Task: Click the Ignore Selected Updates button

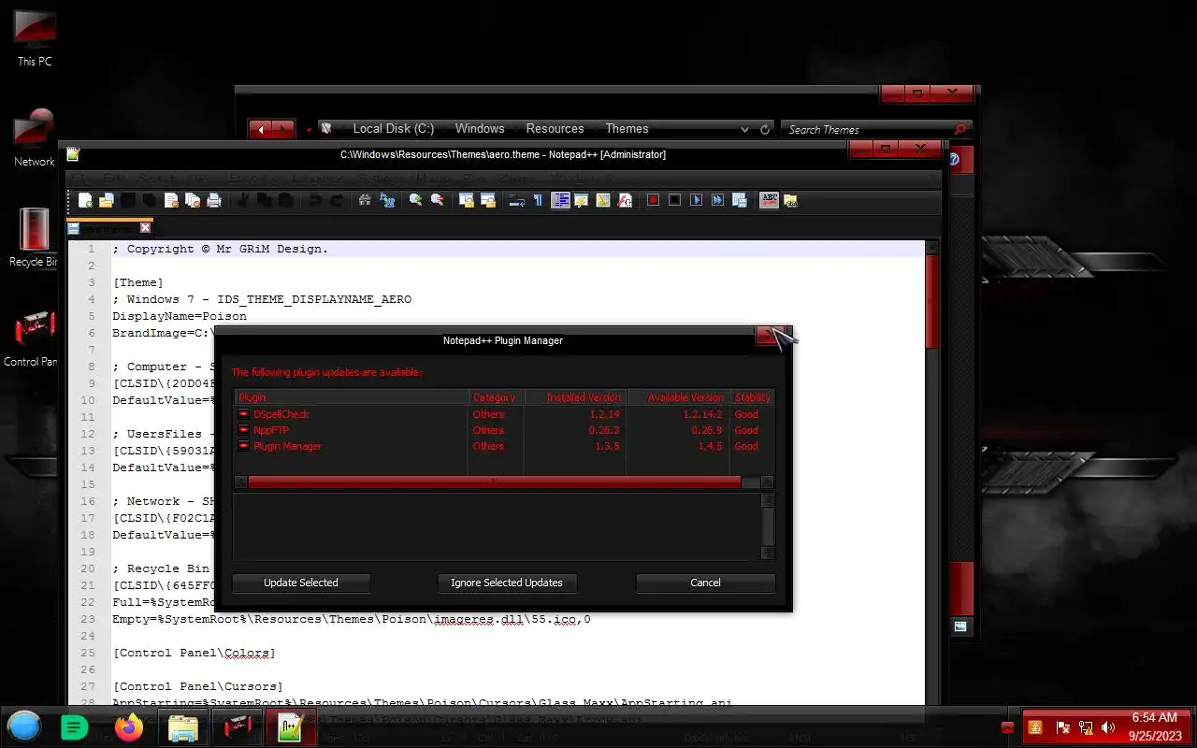Action: pyautogui.click(x=507, y=583)
